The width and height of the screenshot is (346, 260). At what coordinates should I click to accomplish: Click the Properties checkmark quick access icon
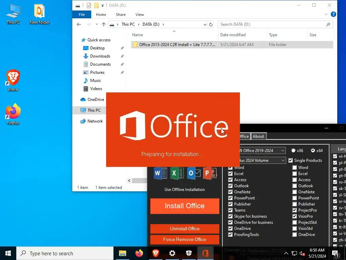(89, 5)
